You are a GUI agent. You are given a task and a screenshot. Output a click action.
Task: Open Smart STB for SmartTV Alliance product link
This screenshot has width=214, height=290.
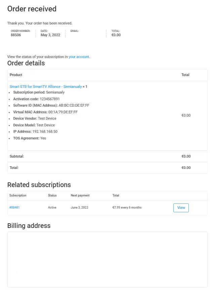pos(46,86)
